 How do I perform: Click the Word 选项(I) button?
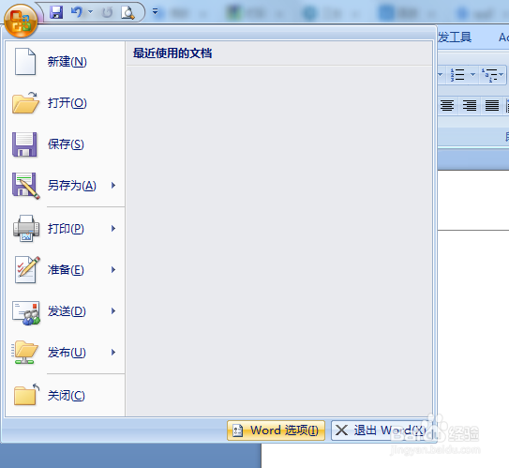coord(276,430)
